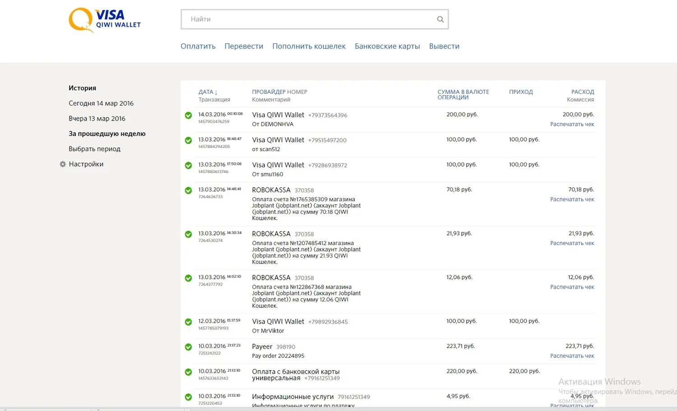Open the Вывести section

point(444,46)
